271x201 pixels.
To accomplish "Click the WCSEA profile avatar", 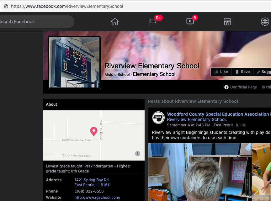I will (158, 118).
